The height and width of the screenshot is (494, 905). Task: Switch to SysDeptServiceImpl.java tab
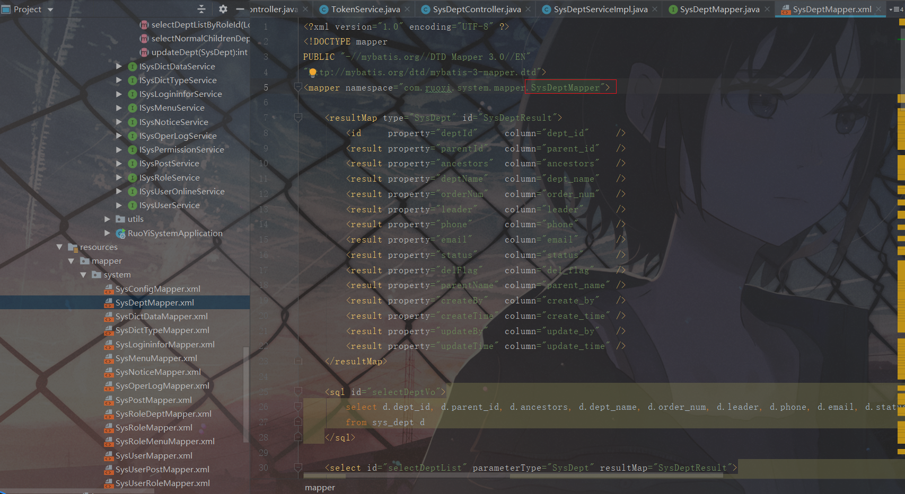[x=601, y=9]
